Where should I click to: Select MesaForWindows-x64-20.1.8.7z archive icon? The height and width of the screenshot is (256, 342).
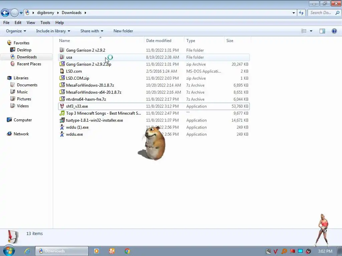[62, 92]
